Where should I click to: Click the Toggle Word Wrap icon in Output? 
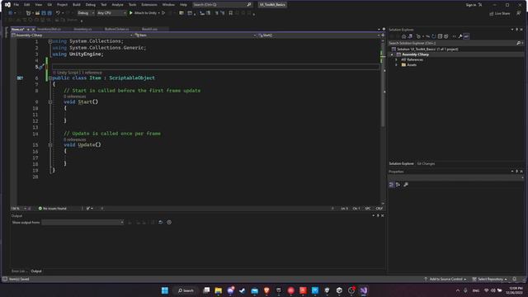[161, 222]
